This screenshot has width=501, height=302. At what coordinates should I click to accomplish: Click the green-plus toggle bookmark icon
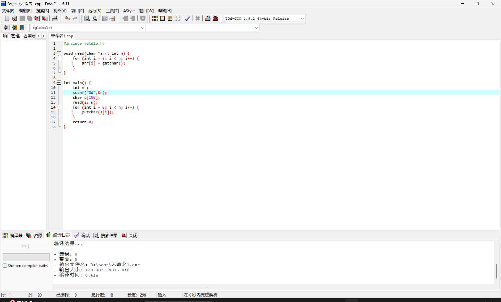[15, 27]
